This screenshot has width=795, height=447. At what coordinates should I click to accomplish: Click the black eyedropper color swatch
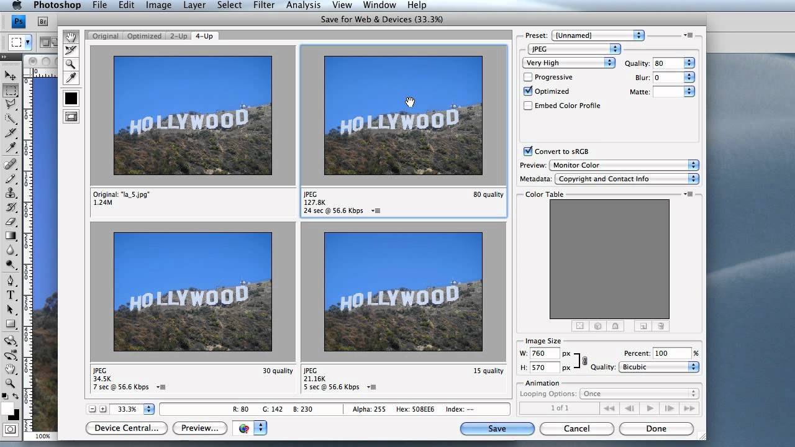pyautogui.click(x=71, y=98)
